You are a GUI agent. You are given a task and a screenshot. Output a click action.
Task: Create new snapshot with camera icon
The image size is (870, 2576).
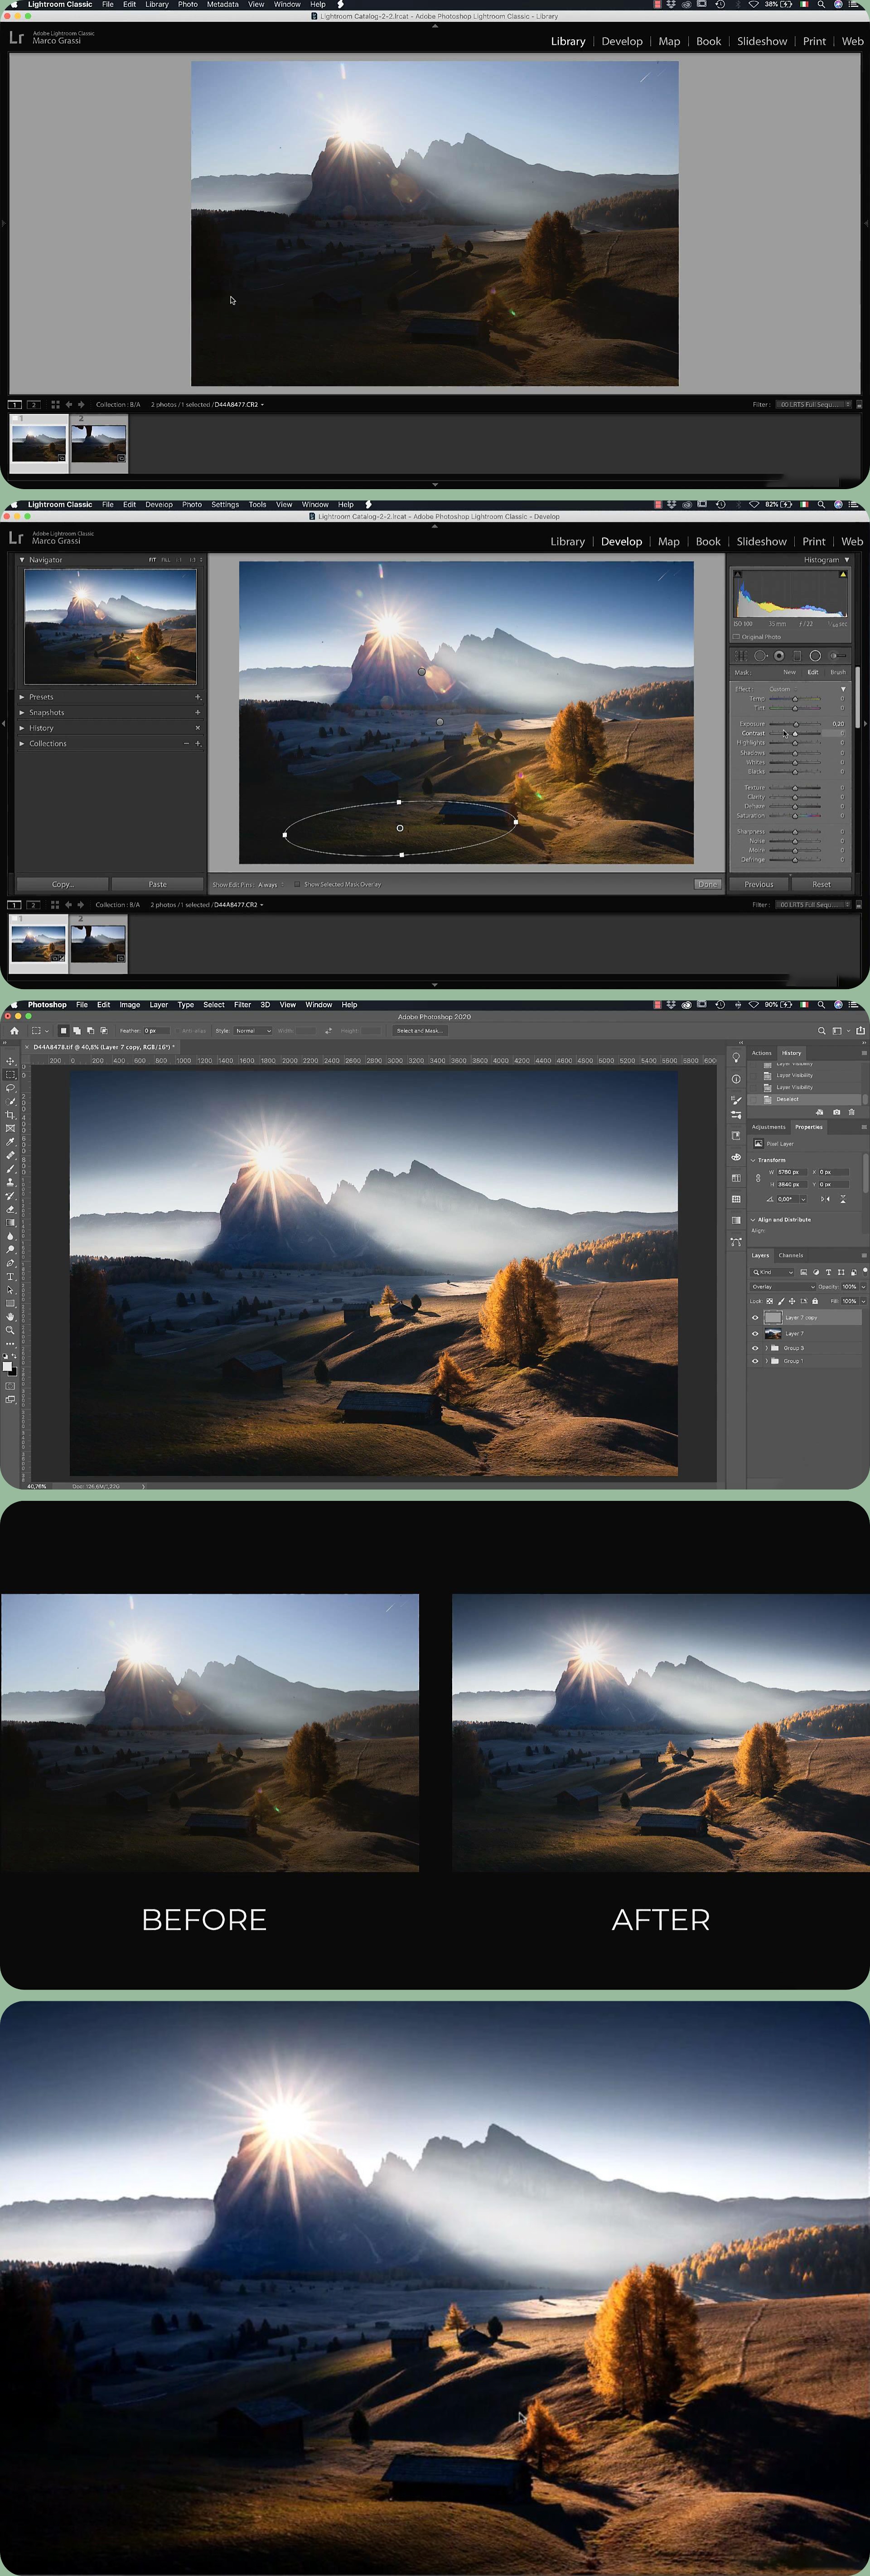click(836, 1112)
